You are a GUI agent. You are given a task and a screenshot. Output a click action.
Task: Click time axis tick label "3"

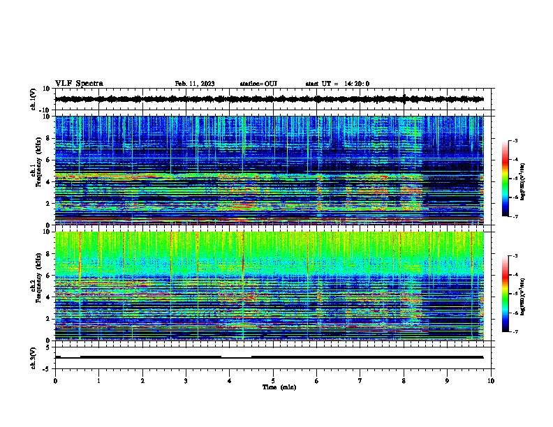(x=186, y=381)
